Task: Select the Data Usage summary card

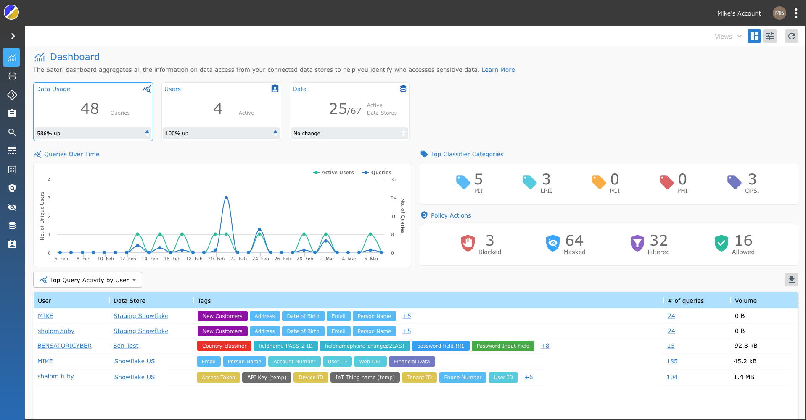Action: click(93, 111)
